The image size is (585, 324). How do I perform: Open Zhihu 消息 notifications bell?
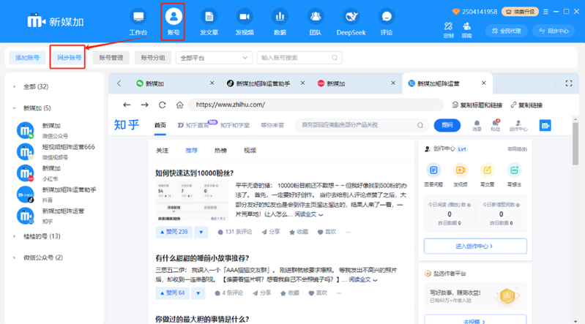click(477, 125)
